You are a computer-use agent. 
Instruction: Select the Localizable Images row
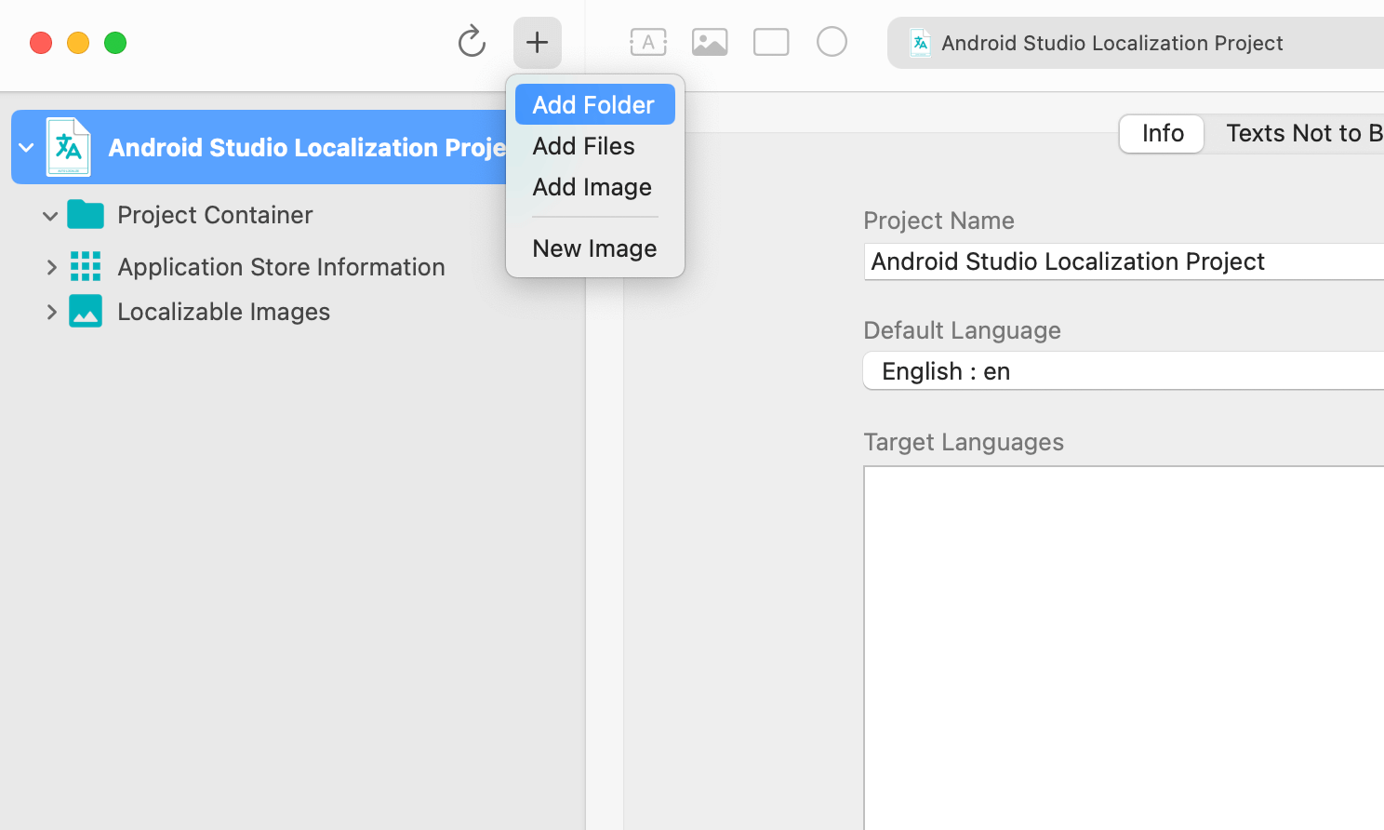tap(292, 312)
